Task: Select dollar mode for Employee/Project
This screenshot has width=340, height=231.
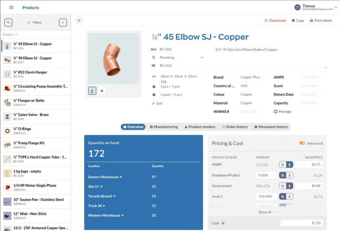Action: [x=290, y=175]
